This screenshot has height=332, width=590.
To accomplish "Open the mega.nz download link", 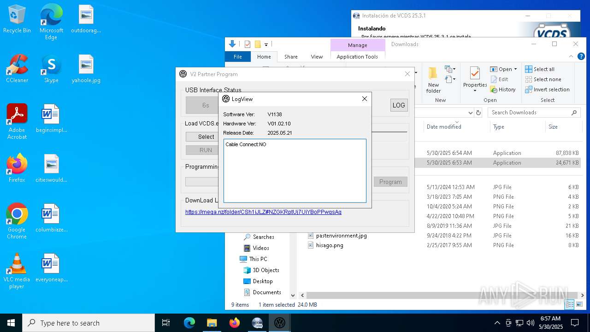I will pos(263,212).
